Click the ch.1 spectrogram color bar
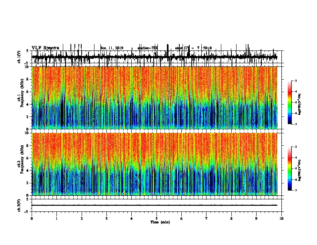This screenshot has height=245, width=317. (x=290, y=102)
